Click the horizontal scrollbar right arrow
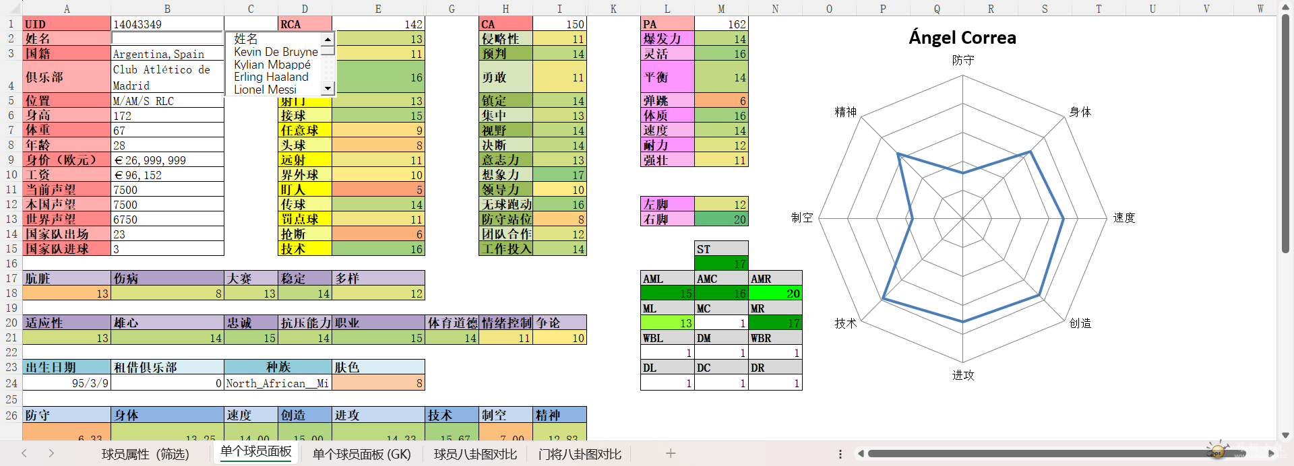 [x=1271, y=454]
